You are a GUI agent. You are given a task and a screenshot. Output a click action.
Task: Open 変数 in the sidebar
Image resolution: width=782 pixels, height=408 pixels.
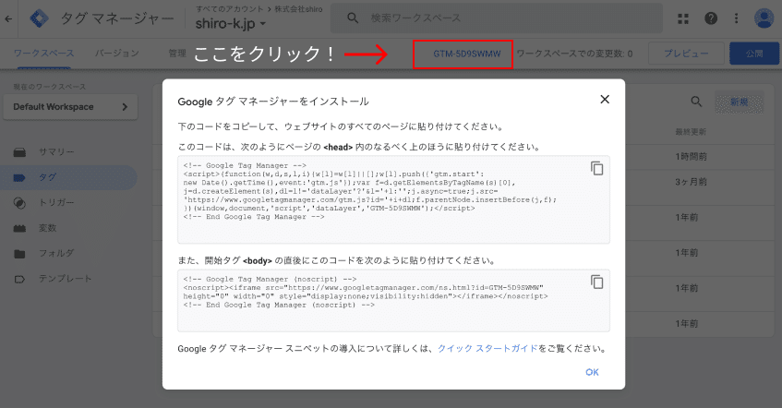pyautogui.click(x=47, y=228)
